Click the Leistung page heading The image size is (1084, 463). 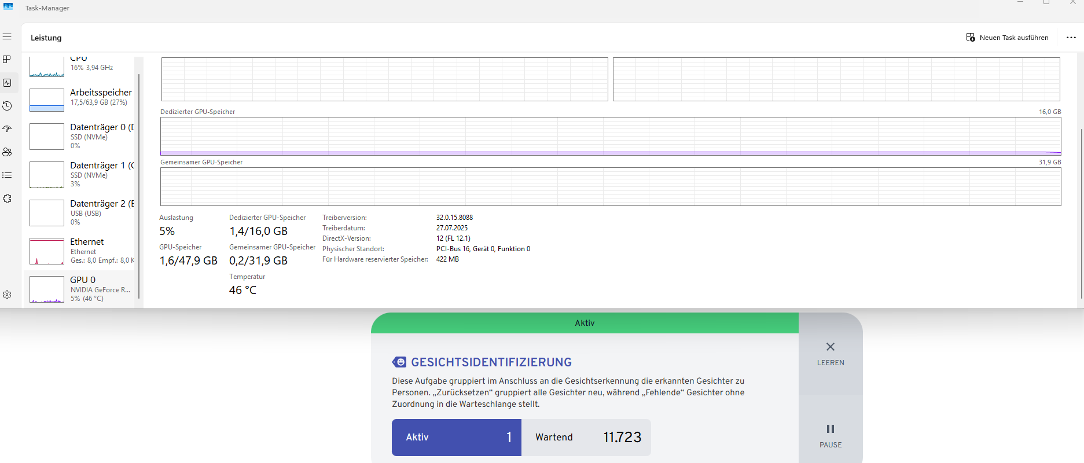[46, 38]
